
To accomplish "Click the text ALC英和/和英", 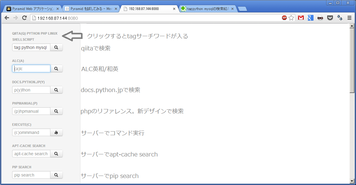I will pyautogui.click(x=100, y=69).
